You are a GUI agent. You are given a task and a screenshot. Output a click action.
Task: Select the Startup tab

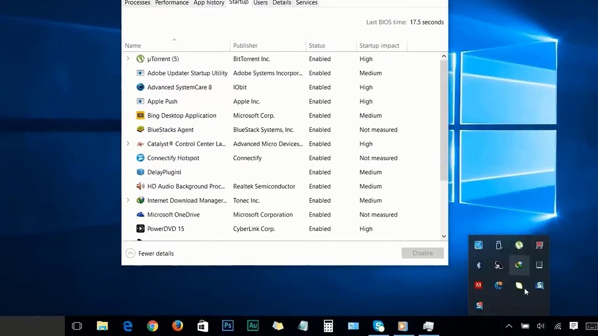tap(239, 3)
